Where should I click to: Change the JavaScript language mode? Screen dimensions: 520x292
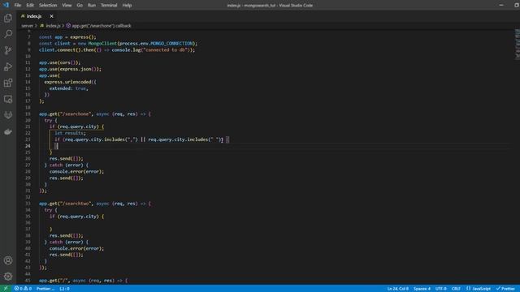point(479,289)
